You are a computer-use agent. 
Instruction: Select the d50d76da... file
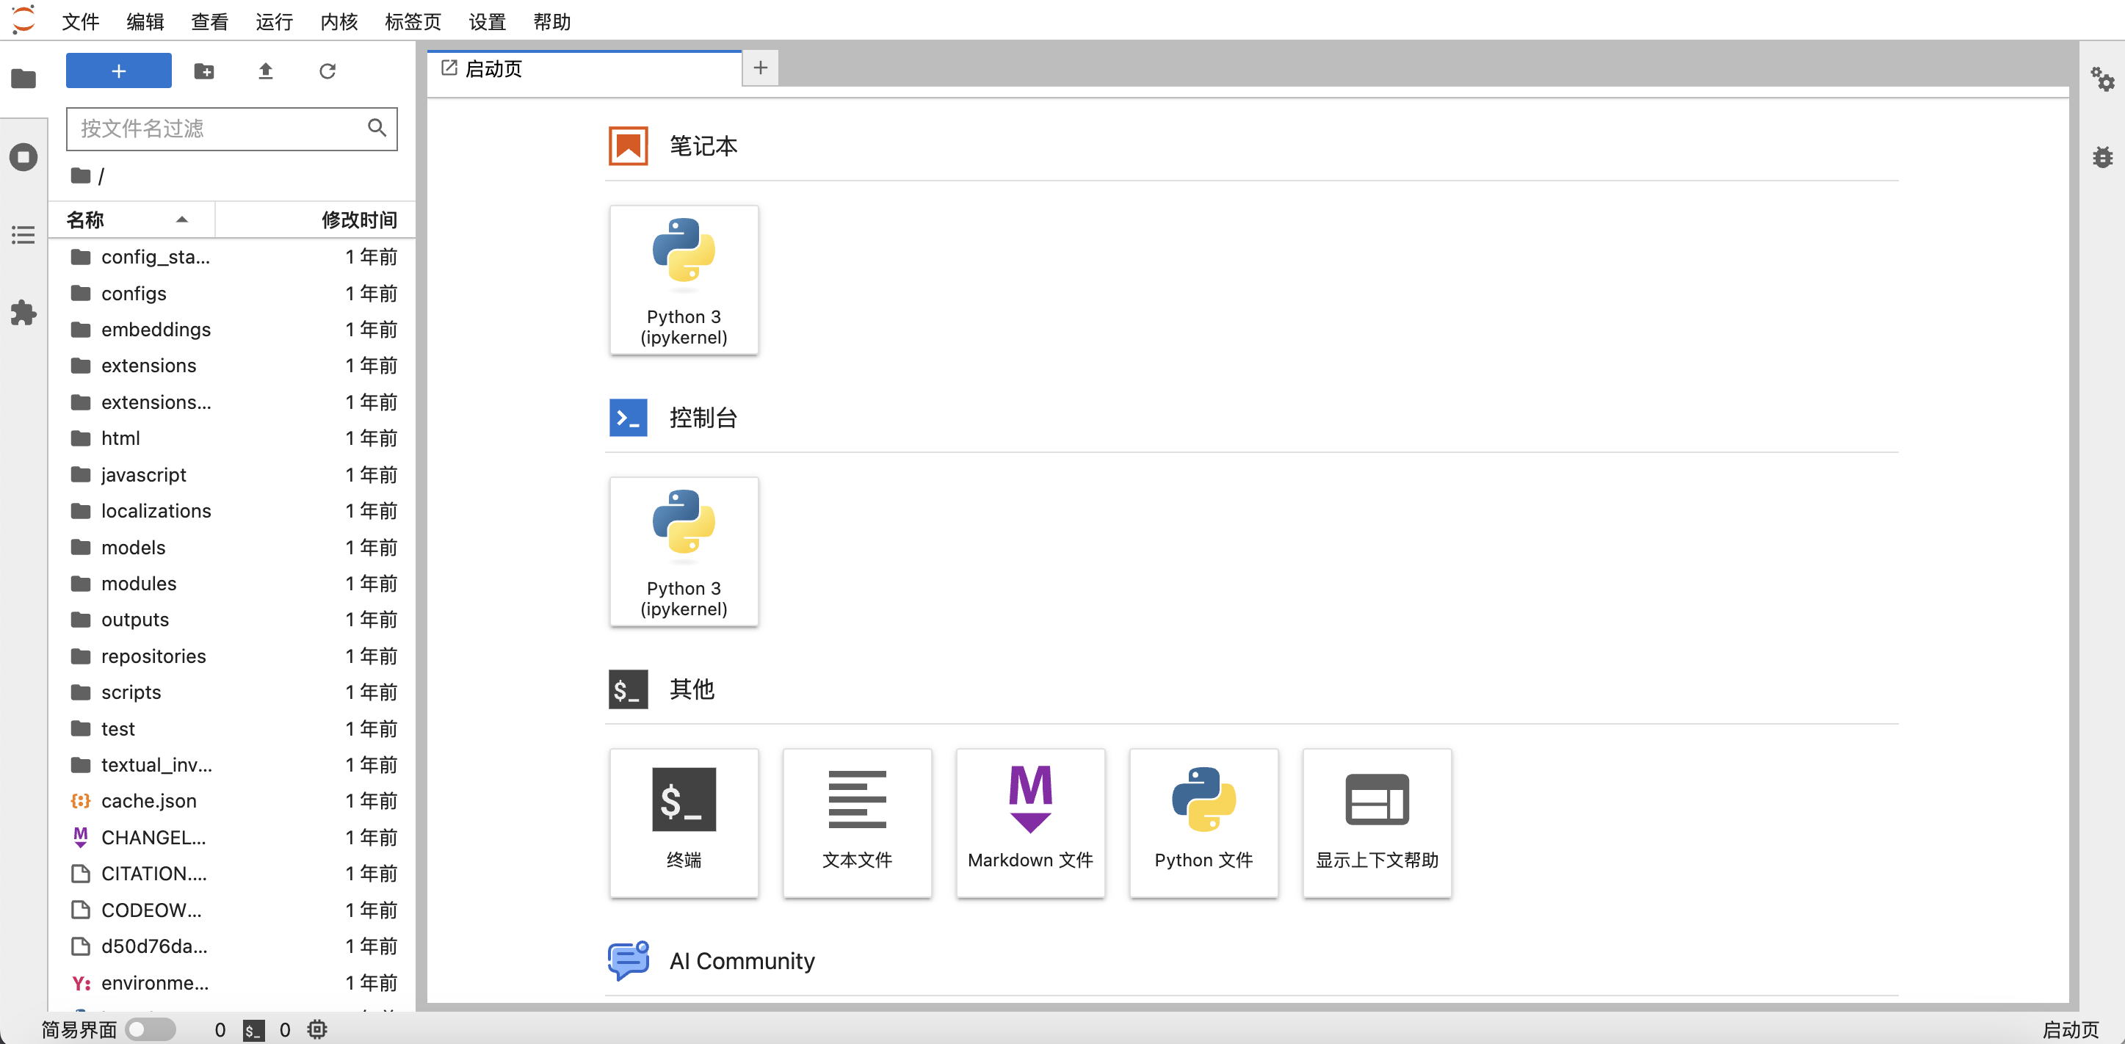pos(233,946)
